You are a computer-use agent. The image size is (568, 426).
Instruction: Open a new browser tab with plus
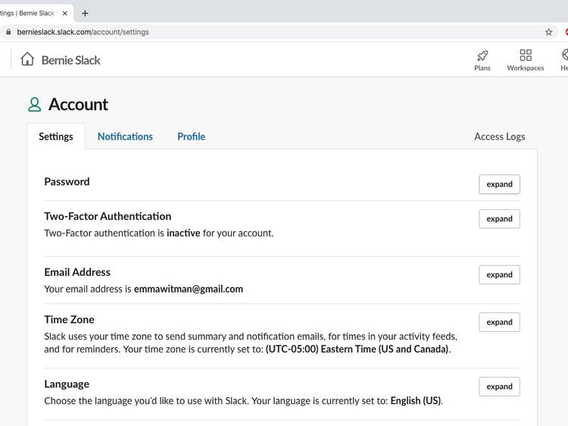(x=85, y=13)
